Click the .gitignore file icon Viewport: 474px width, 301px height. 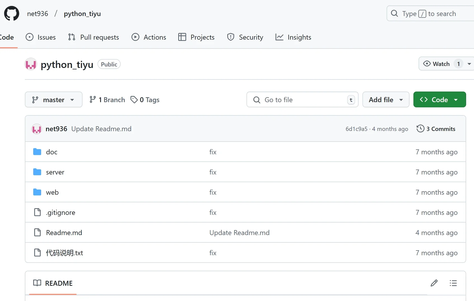[37, 212]
